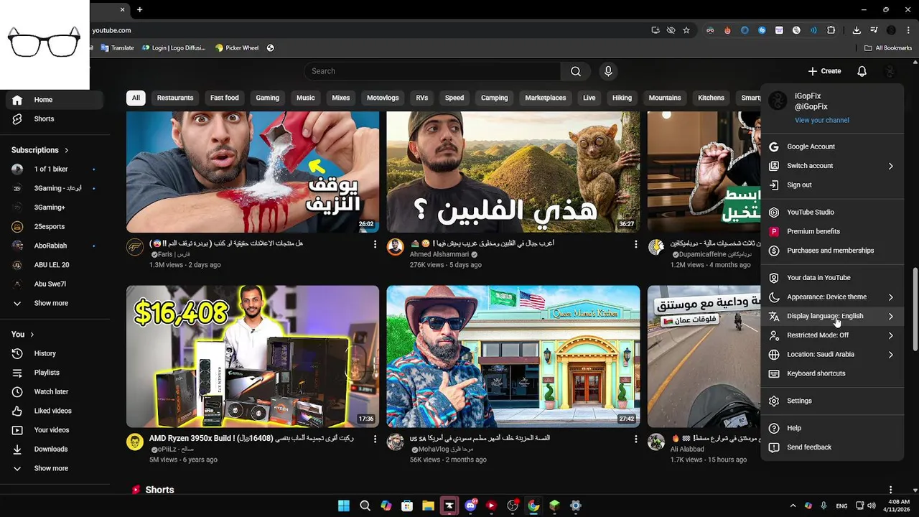The image size is (919, 517).
Task: Activate voice search microphone icon
Action: point(608,71)
